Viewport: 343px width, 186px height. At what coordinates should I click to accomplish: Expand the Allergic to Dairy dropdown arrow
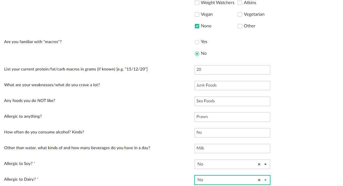tap(265, 180)
